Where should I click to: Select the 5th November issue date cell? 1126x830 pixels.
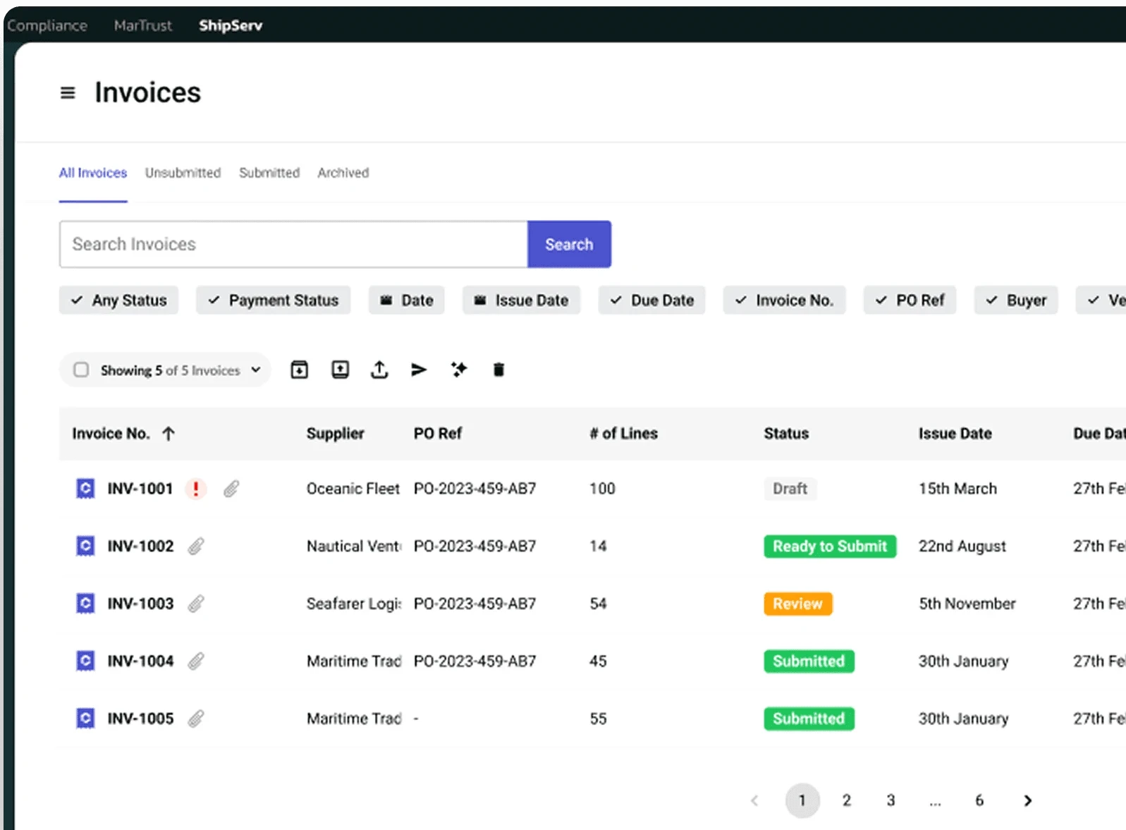pos(967,604)
